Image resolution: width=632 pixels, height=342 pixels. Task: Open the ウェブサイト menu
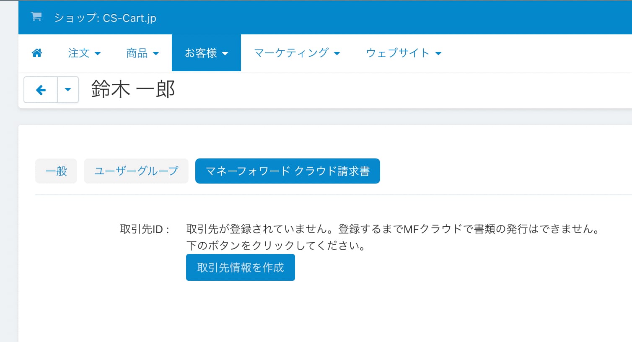click(398, 53)
